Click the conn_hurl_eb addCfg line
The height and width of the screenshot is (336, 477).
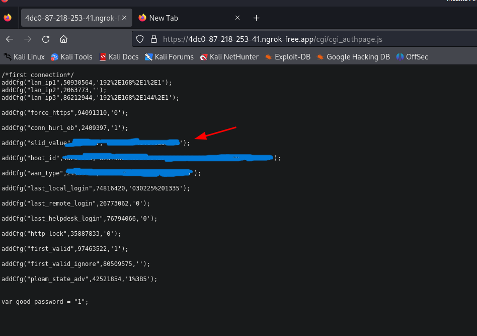click(x=65, y=128)
